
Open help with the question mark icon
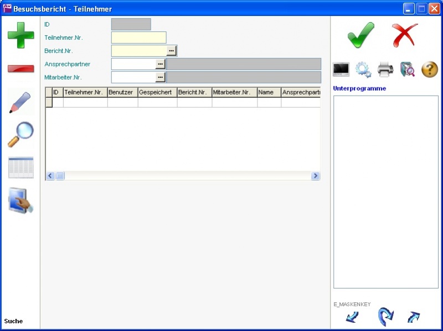[430, 70]
